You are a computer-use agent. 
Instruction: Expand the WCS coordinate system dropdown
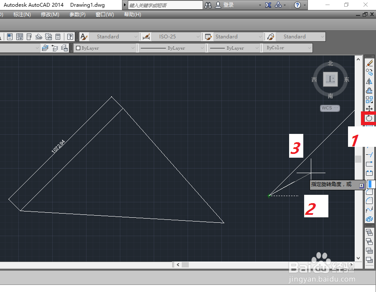[x=336, y=108]
